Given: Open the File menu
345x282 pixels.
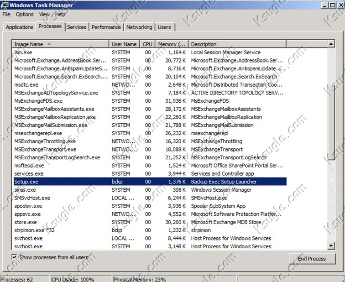Looking at the screenshot, I should point(6,14).
